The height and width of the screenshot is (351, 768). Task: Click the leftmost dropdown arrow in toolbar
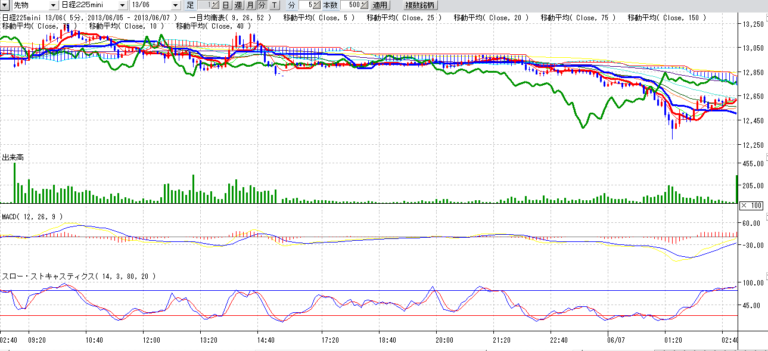click(x=4, y=5)
